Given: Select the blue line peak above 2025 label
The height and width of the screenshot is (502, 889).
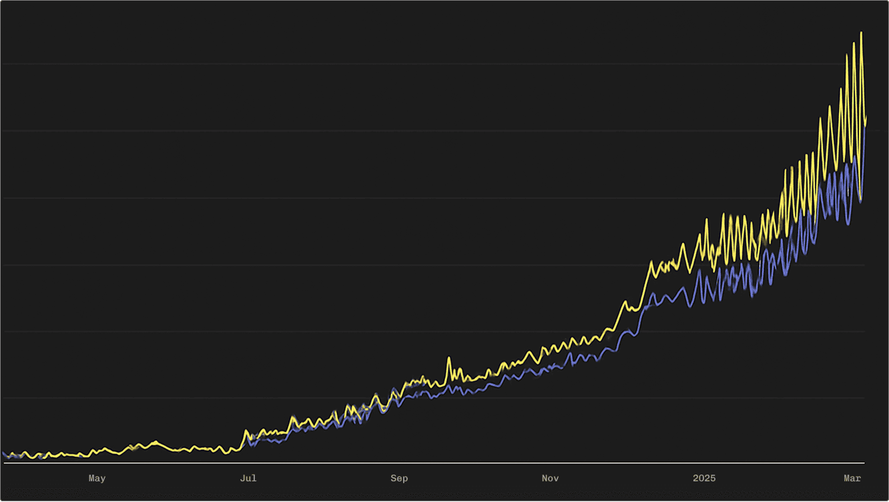Looking at the screenshot, I should pos(699,271).
